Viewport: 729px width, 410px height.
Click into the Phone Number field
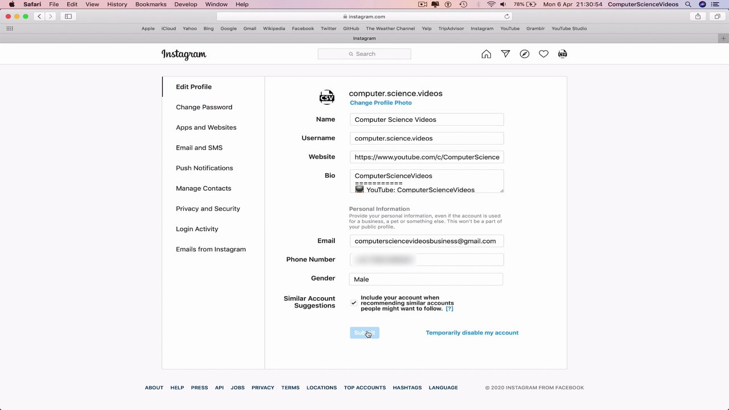[x=427, y=260]
